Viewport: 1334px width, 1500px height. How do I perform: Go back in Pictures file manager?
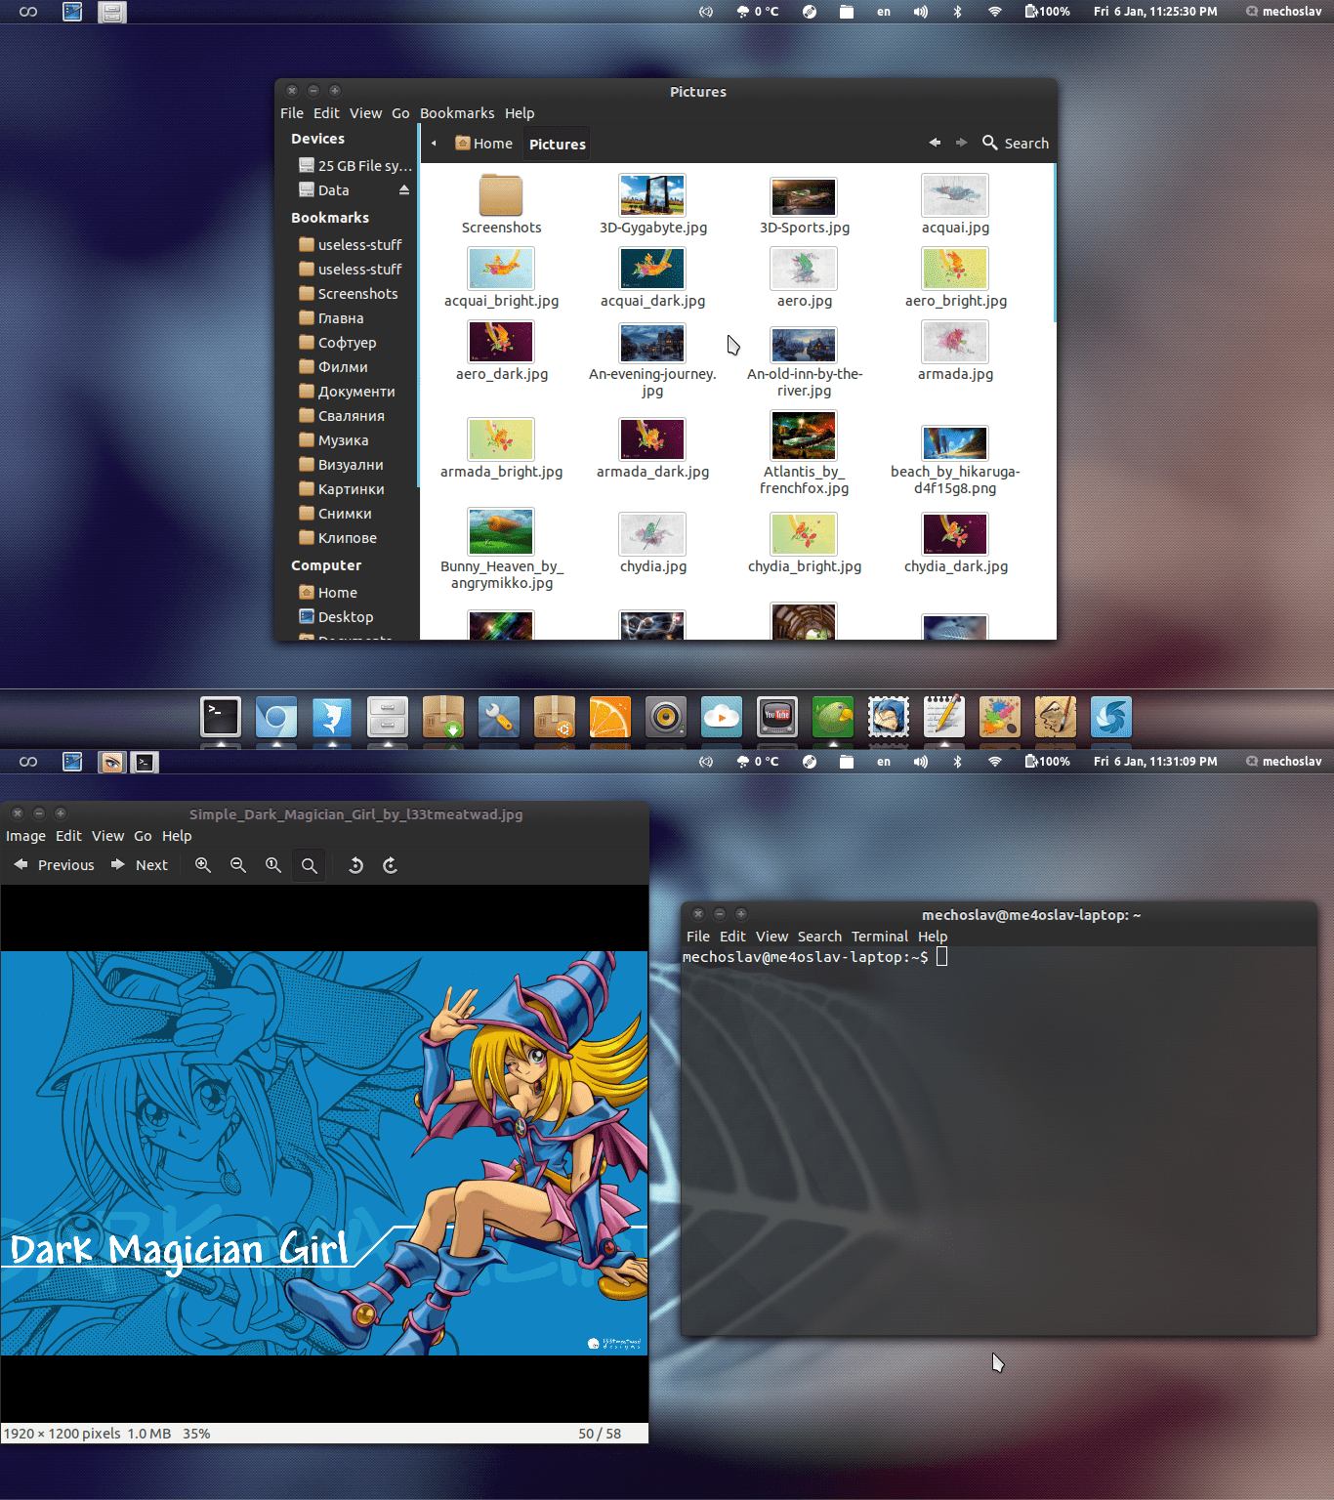pos(935,143)
